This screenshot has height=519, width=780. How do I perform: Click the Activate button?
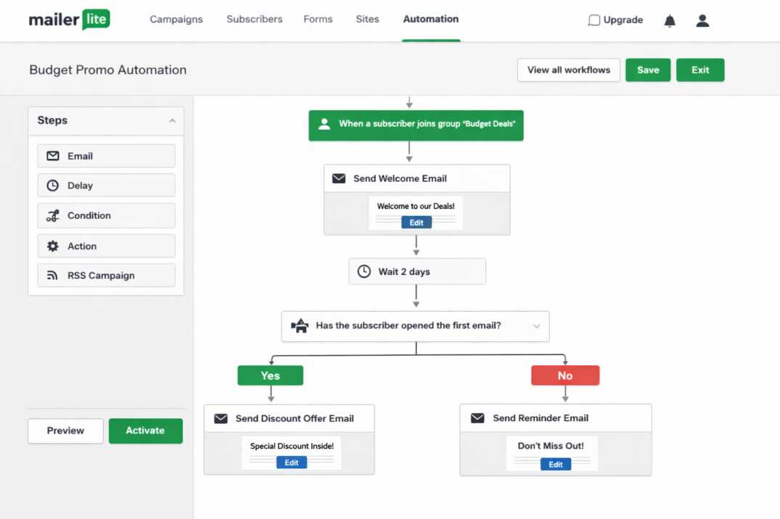(145, 431)
